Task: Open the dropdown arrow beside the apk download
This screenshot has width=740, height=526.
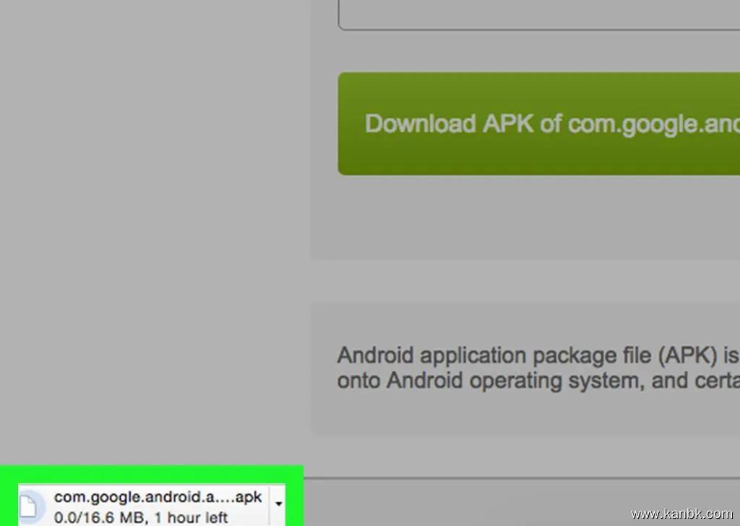Action: (x=279, y=504)
